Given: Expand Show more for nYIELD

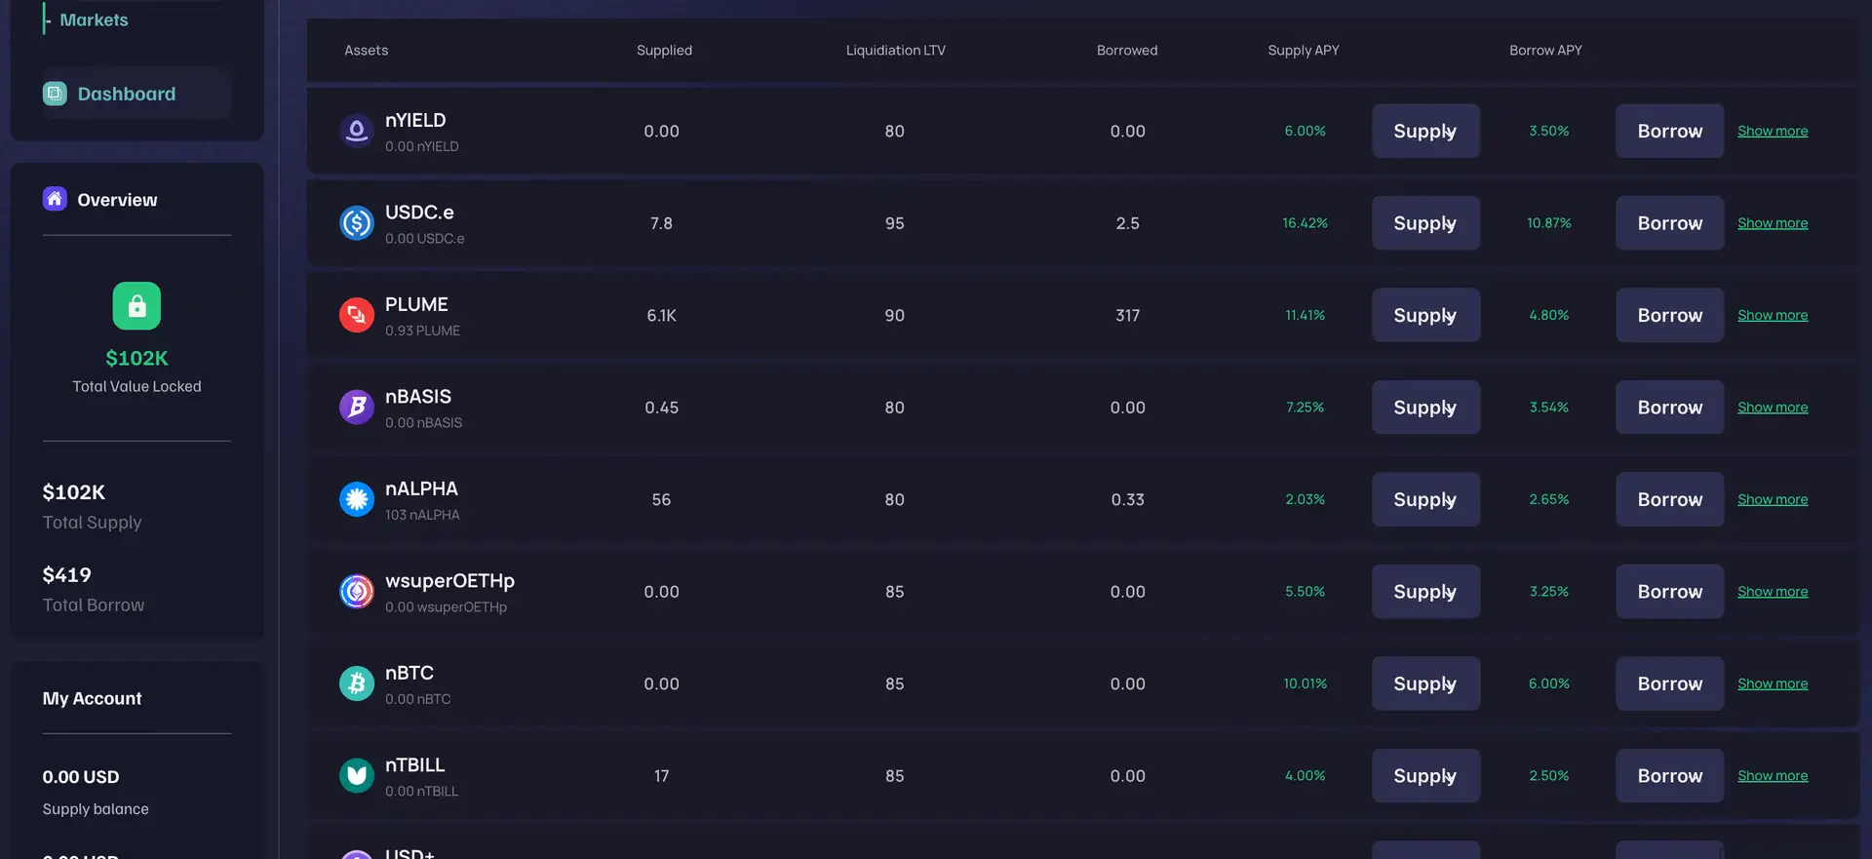Looking at the screenshot, I should tap(1772, 131).
